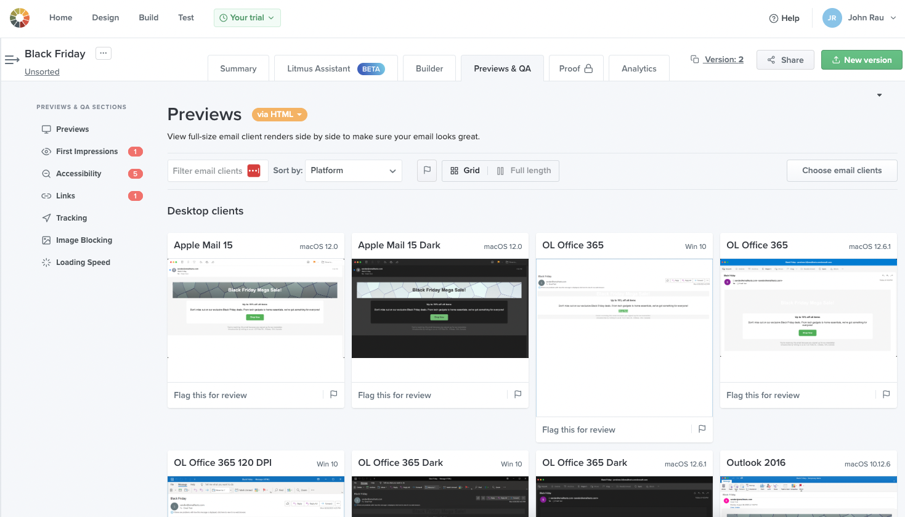
Task: Click the First Impressions eye icon
Action: click(46, 152)
